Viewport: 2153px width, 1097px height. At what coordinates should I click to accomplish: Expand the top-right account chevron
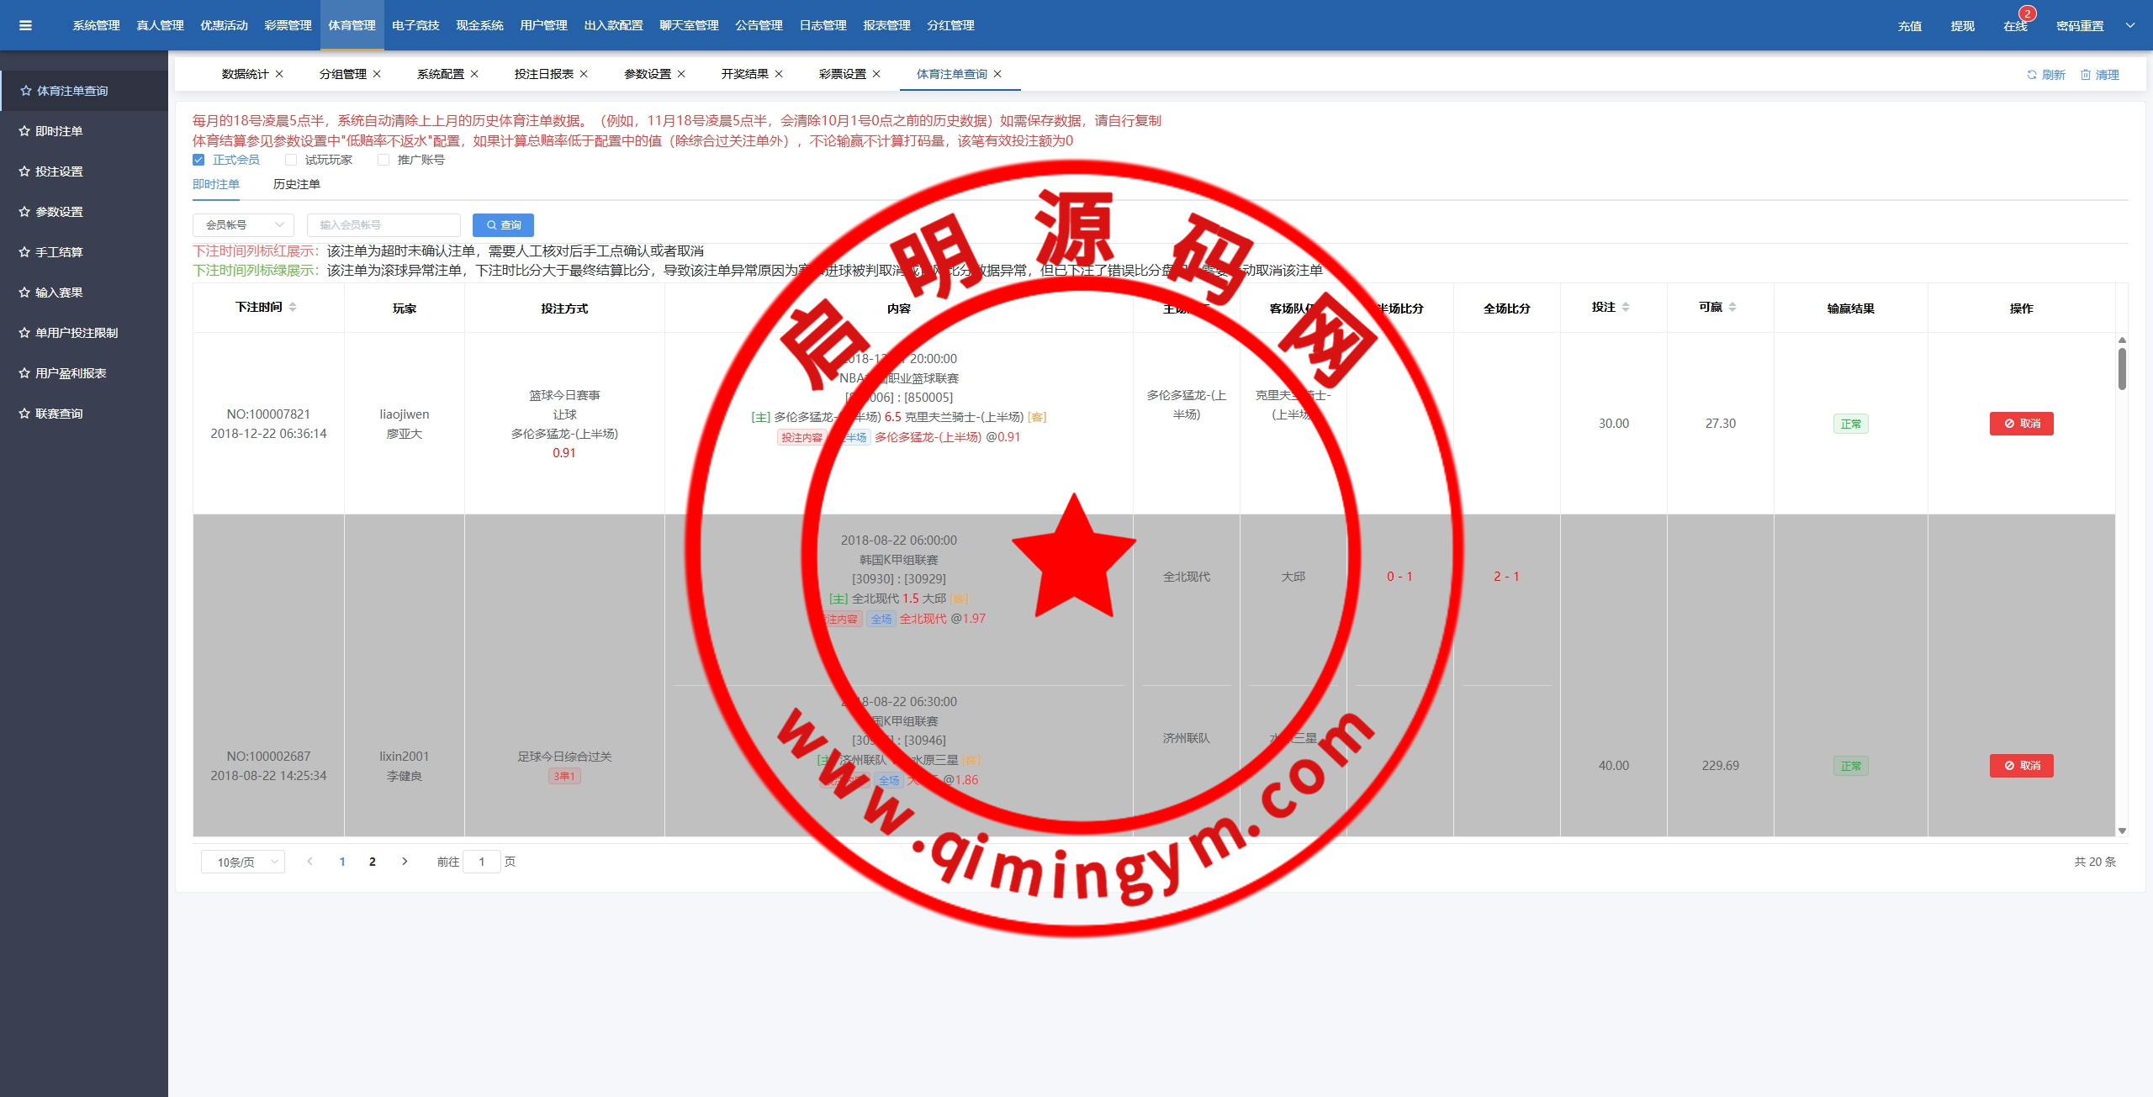coord(2130,25)
